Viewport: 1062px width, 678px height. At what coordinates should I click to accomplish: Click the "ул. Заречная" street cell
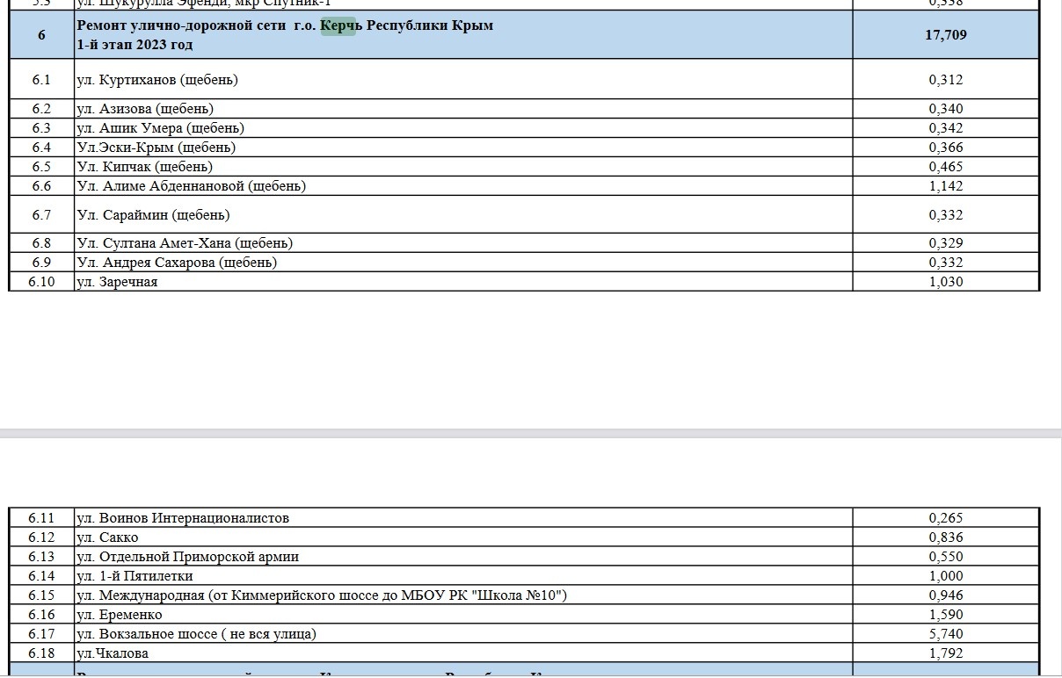click(118, 282)
